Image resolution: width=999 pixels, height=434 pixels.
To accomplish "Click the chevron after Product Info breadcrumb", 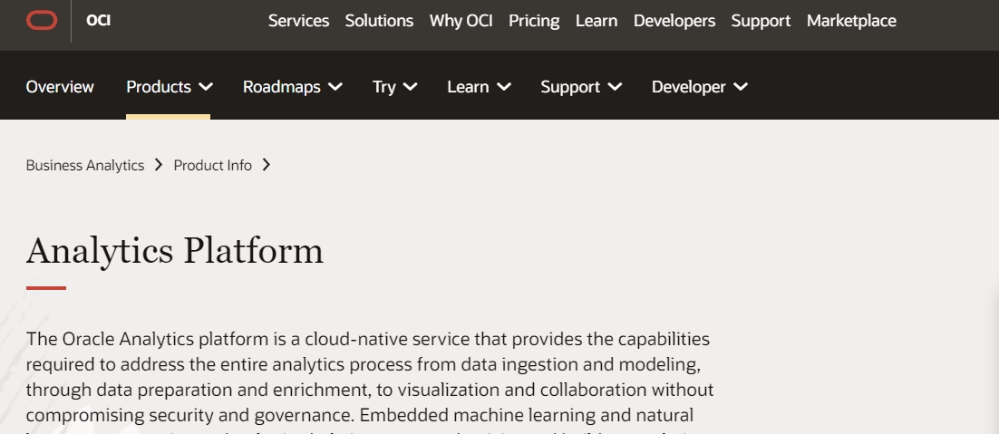I will pos(267,166).
